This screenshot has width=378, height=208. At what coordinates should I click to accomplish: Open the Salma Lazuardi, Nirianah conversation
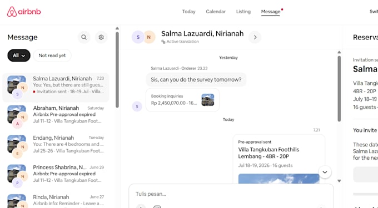(x=56, y=88)
